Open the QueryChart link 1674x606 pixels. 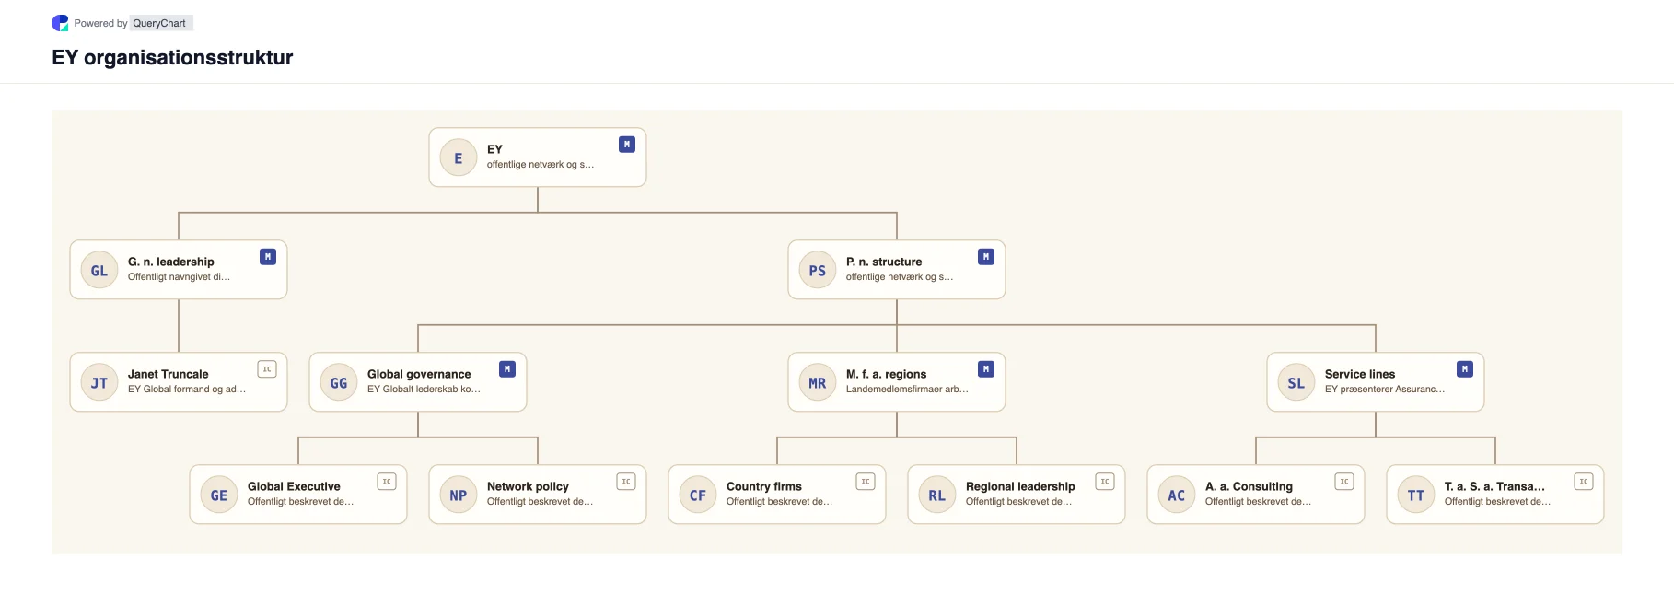coord(159,23)
